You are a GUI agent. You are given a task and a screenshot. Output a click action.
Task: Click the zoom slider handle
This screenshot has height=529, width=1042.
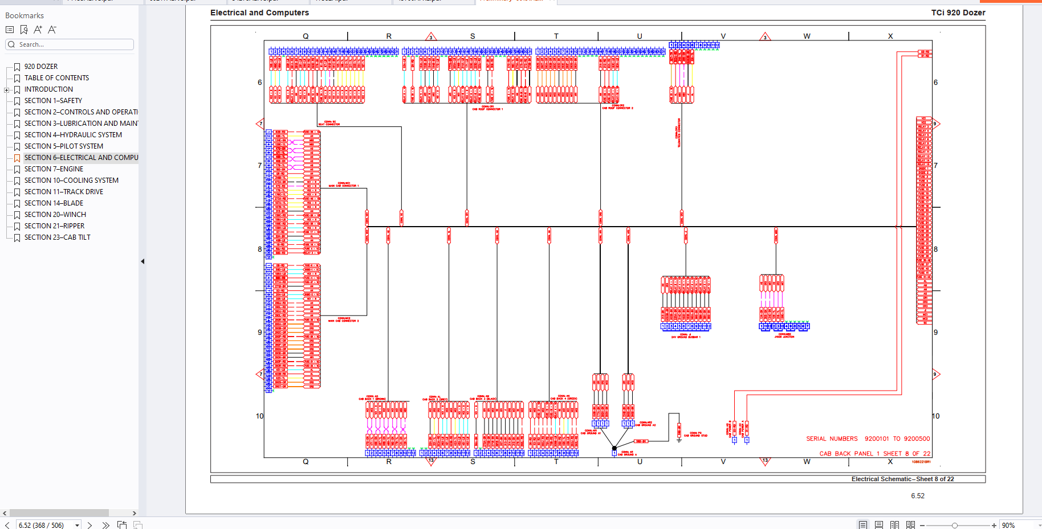[x=955, y=525]
